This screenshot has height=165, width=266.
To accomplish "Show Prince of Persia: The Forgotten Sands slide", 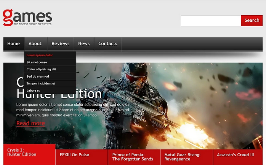I will point(134,157).
